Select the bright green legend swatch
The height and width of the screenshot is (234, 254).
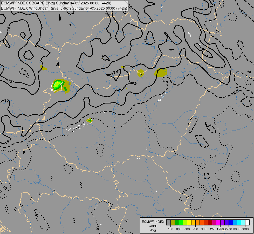tap(181, 222)
